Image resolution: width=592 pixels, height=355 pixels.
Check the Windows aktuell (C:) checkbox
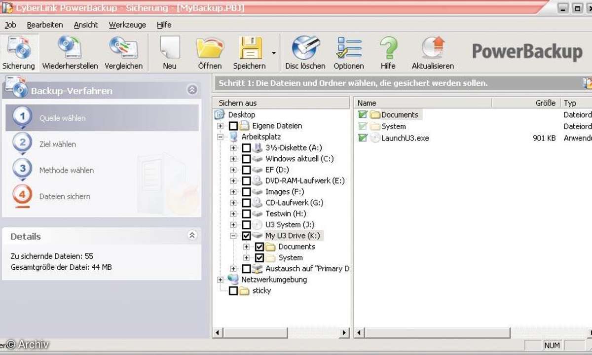coord(246,159)
